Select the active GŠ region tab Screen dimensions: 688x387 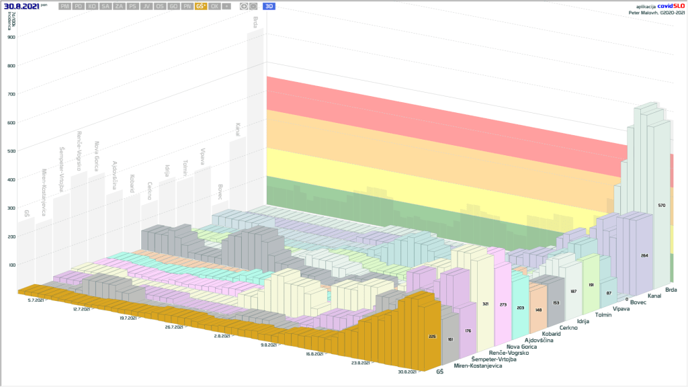point(200,6)
